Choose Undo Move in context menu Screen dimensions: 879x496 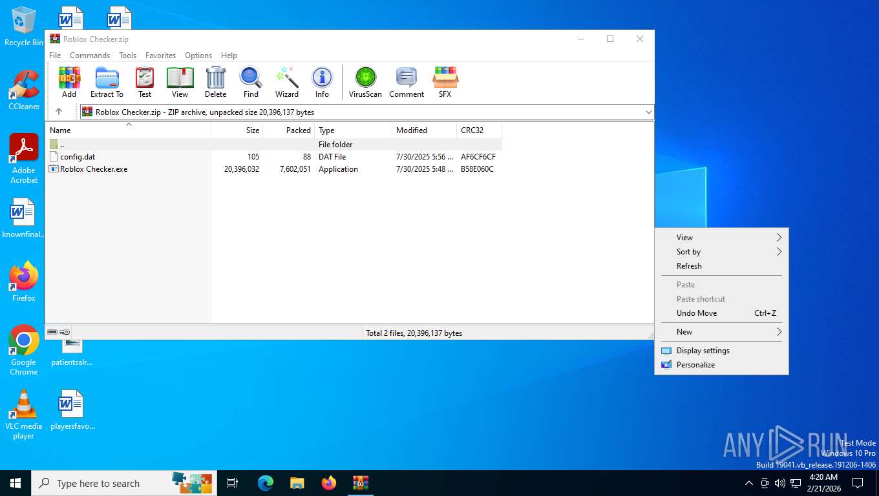click(721, 313)
